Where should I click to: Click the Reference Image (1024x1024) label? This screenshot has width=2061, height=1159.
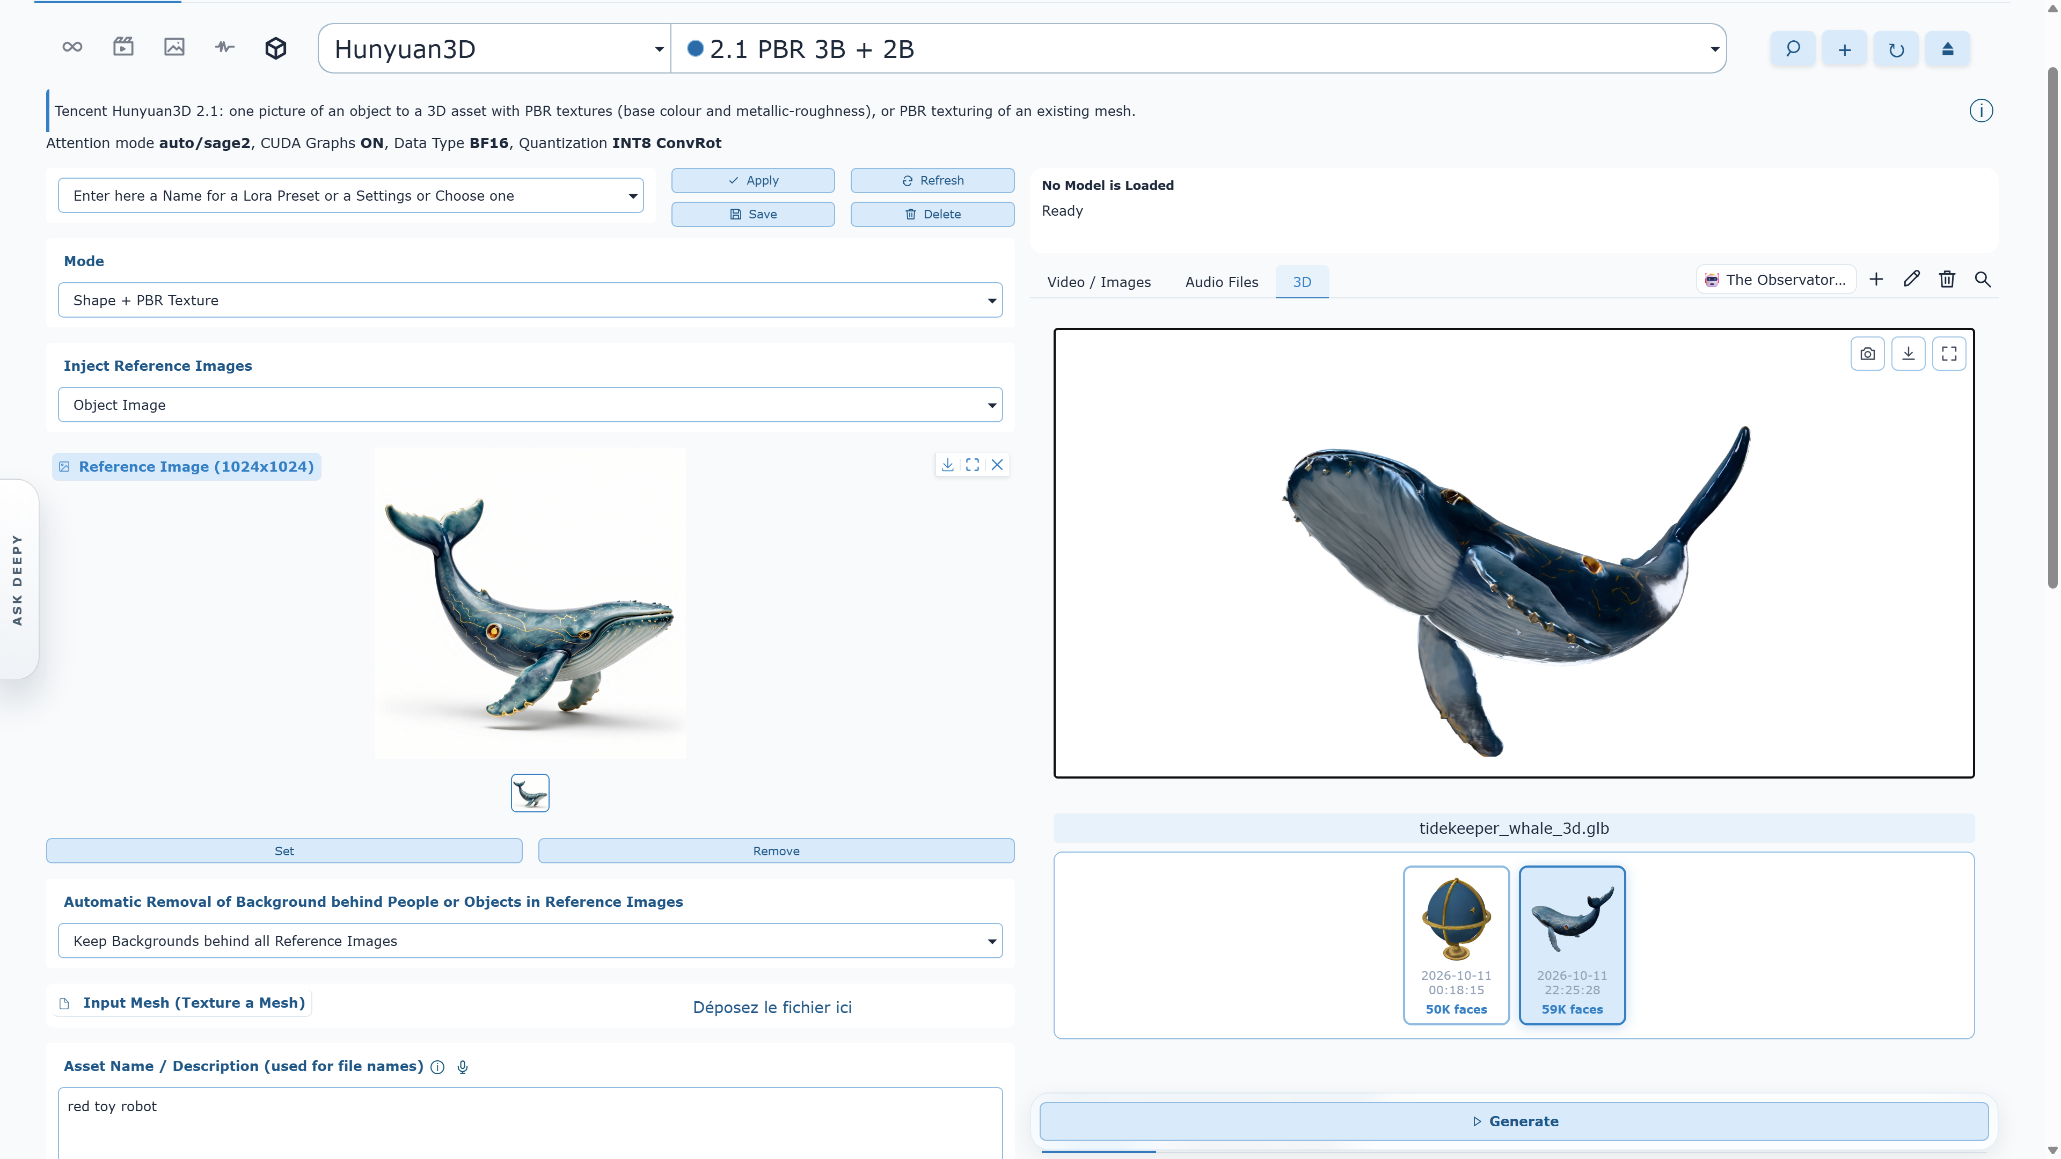pyautogui.click(x=187, y=466)
